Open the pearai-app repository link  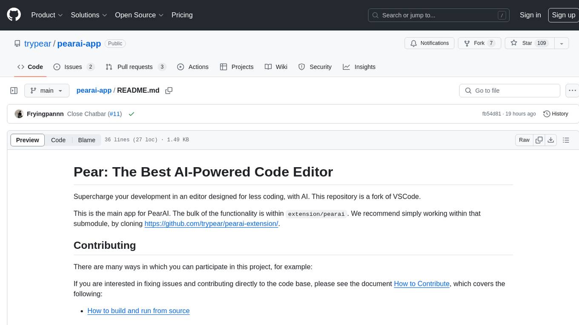point(79,43)
